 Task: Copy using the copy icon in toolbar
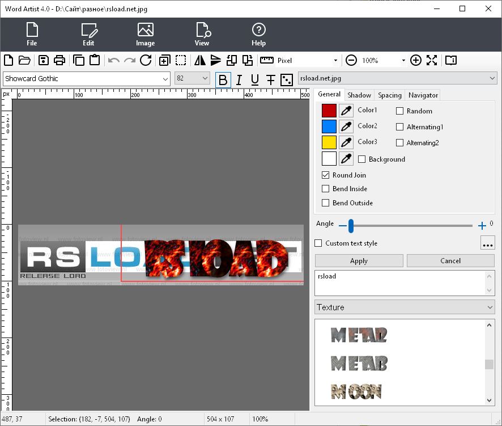coord(79,60)
